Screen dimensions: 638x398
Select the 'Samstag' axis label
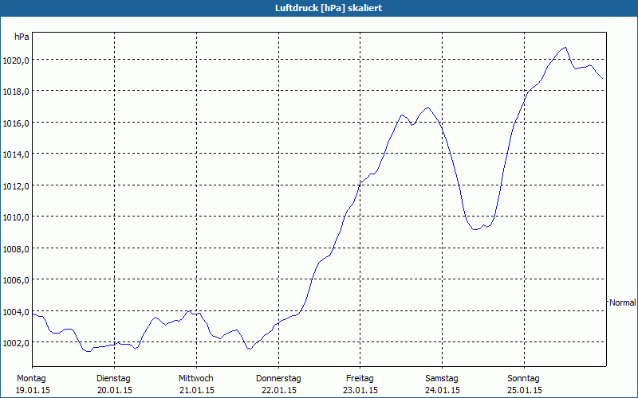coord(442,378)
